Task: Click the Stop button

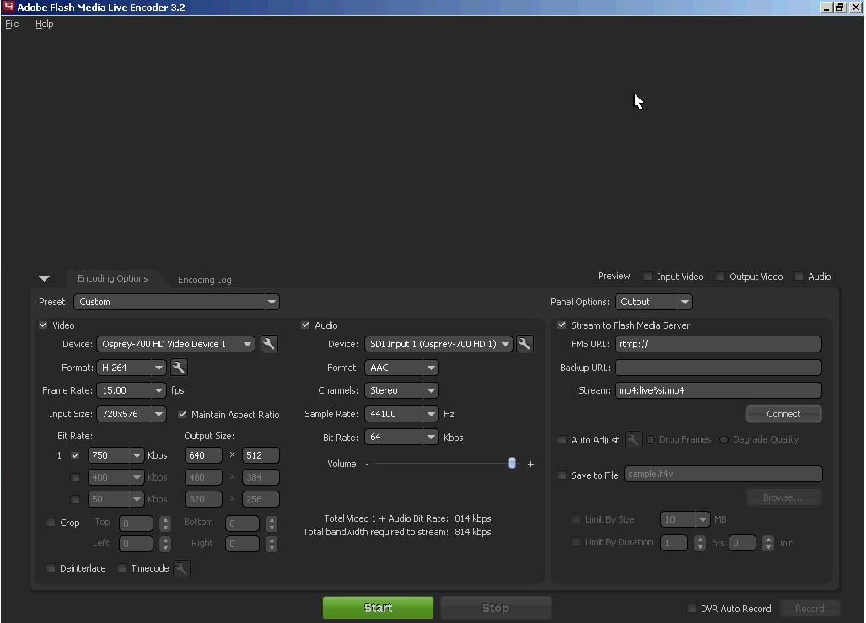Action: pyautogui.click(x=496, y=608)
